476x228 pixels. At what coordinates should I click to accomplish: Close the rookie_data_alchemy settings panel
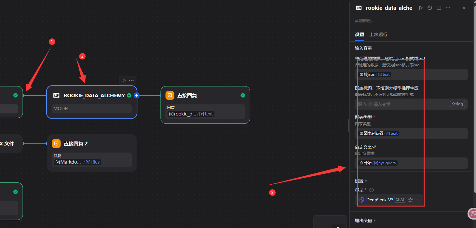464,8
